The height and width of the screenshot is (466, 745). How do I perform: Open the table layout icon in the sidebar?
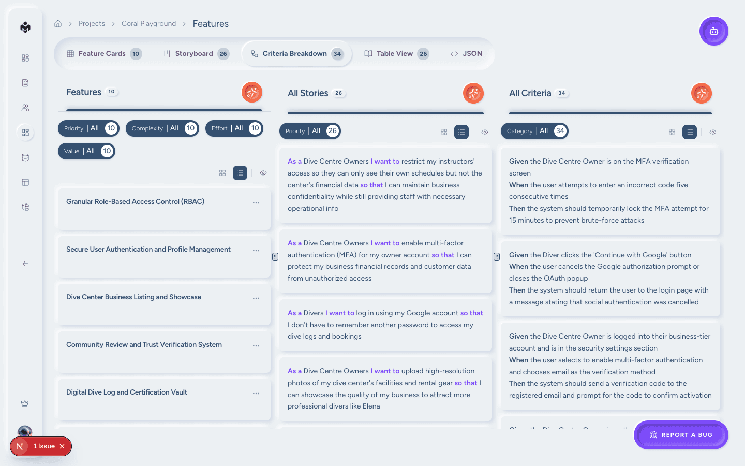(x=25, y=182)
